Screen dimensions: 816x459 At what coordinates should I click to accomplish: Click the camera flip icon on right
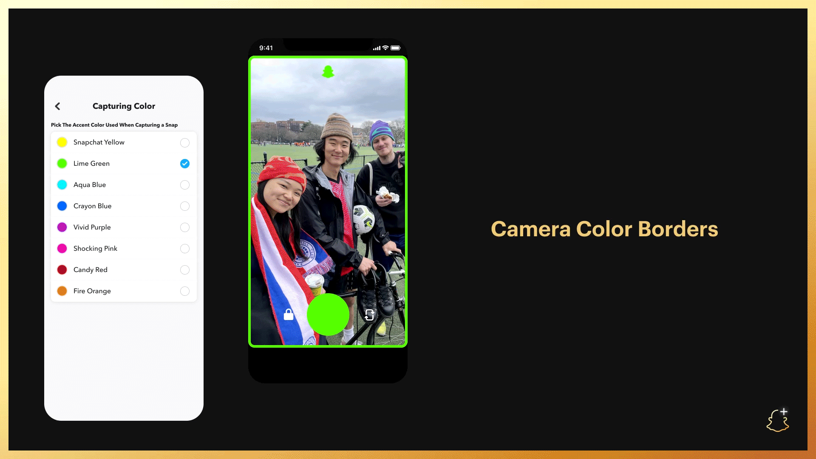tap(369, 315)
